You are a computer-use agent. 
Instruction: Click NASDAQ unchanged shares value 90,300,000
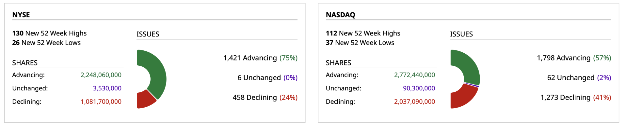(x=419, y=88)
